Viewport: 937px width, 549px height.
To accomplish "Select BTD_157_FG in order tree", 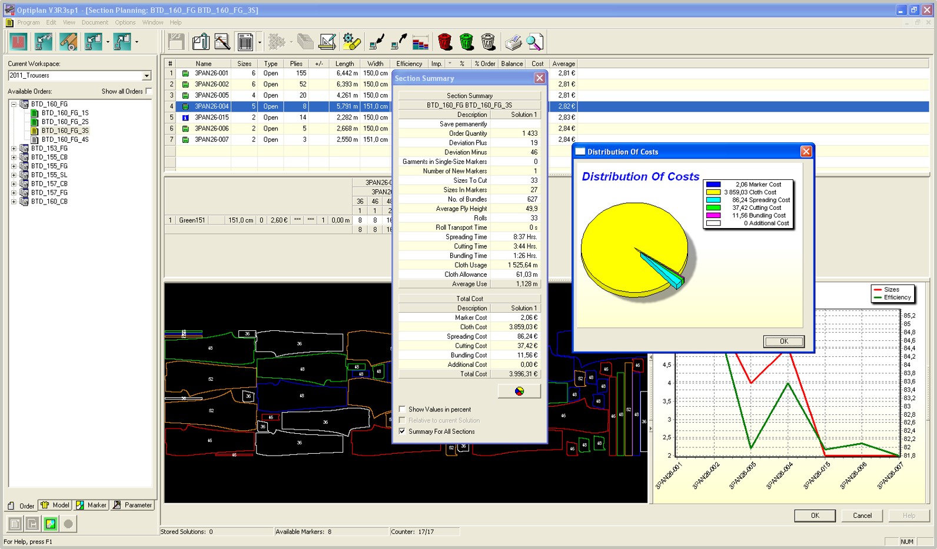I will [x=49, y=192].
